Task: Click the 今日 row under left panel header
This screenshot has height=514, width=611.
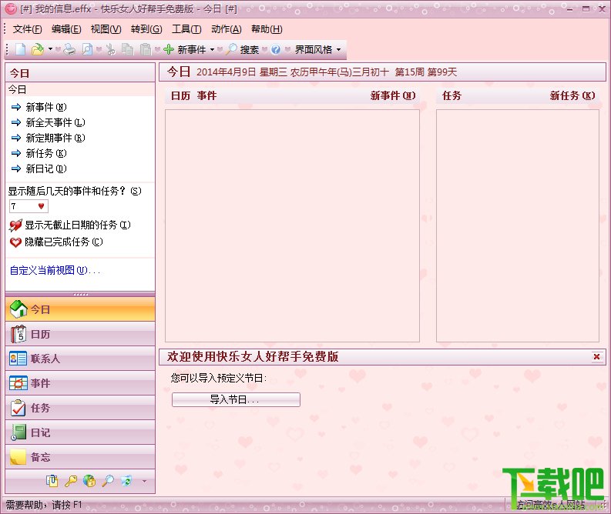Action: [x=80, y=89]
